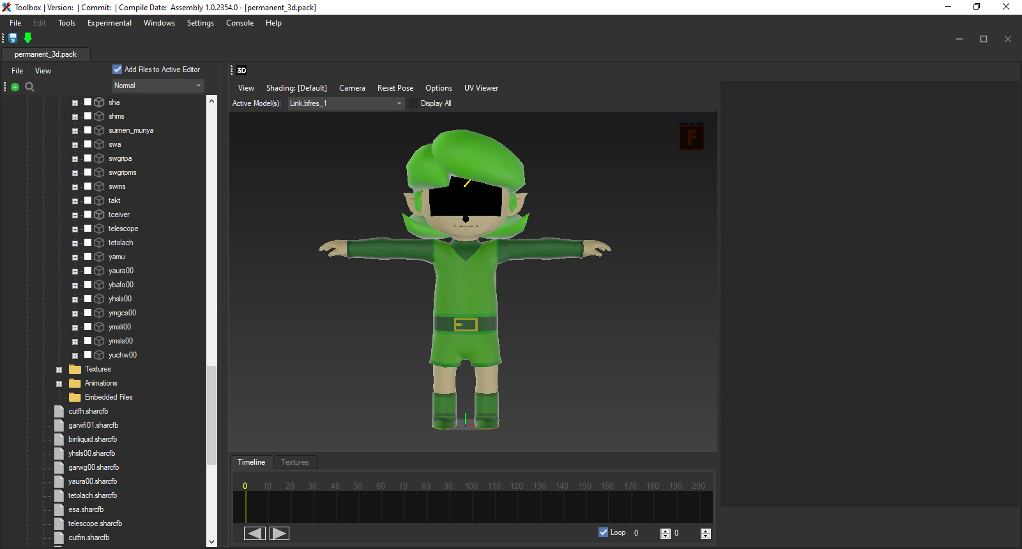Click the current frame stepper arrows

click(665, 534)
